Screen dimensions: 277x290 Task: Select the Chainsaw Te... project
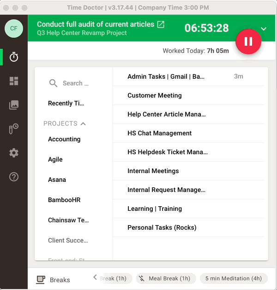[68, 220]
